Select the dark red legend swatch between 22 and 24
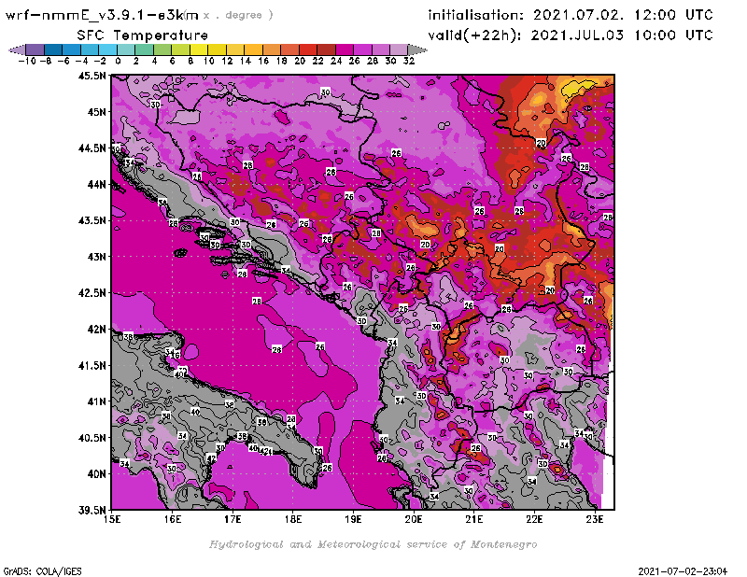Viewport: 747px width, 577px height. pos(326,49)
